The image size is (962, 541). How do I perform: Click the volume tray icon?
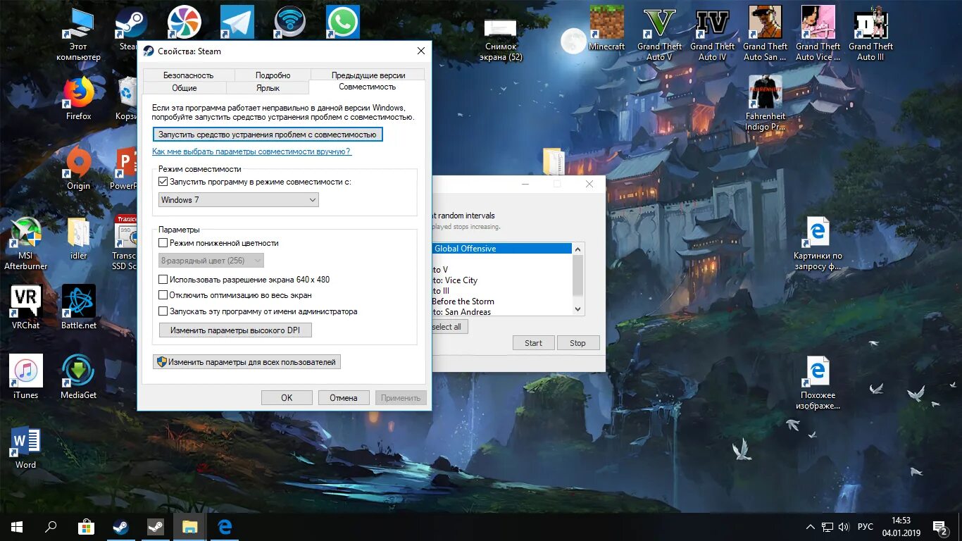(844, 527)
